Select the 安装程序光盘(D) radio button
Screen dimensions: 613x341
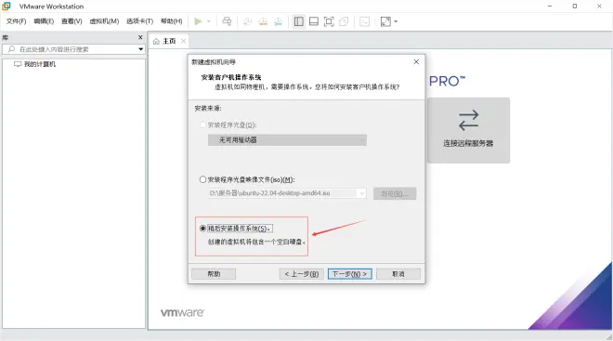click(x=202, y=125)
